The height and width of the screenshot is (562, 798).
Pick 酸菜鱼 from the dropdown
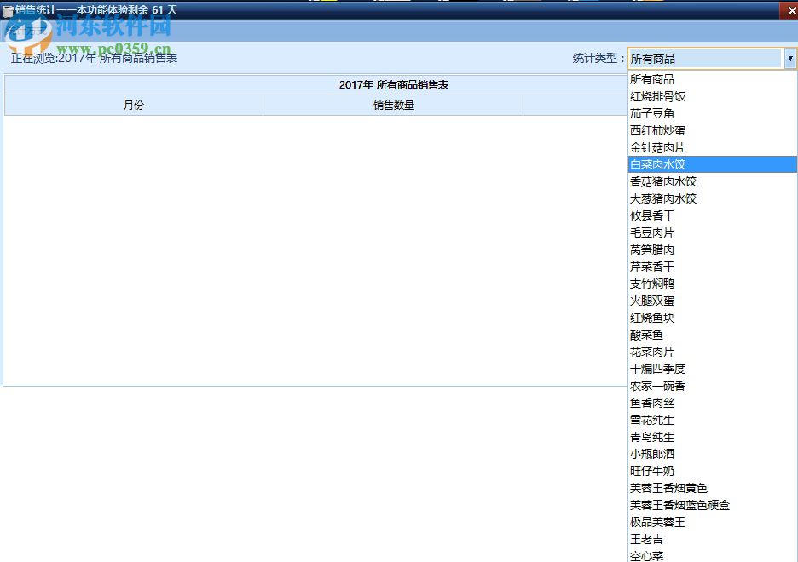[x=713, y=335]
